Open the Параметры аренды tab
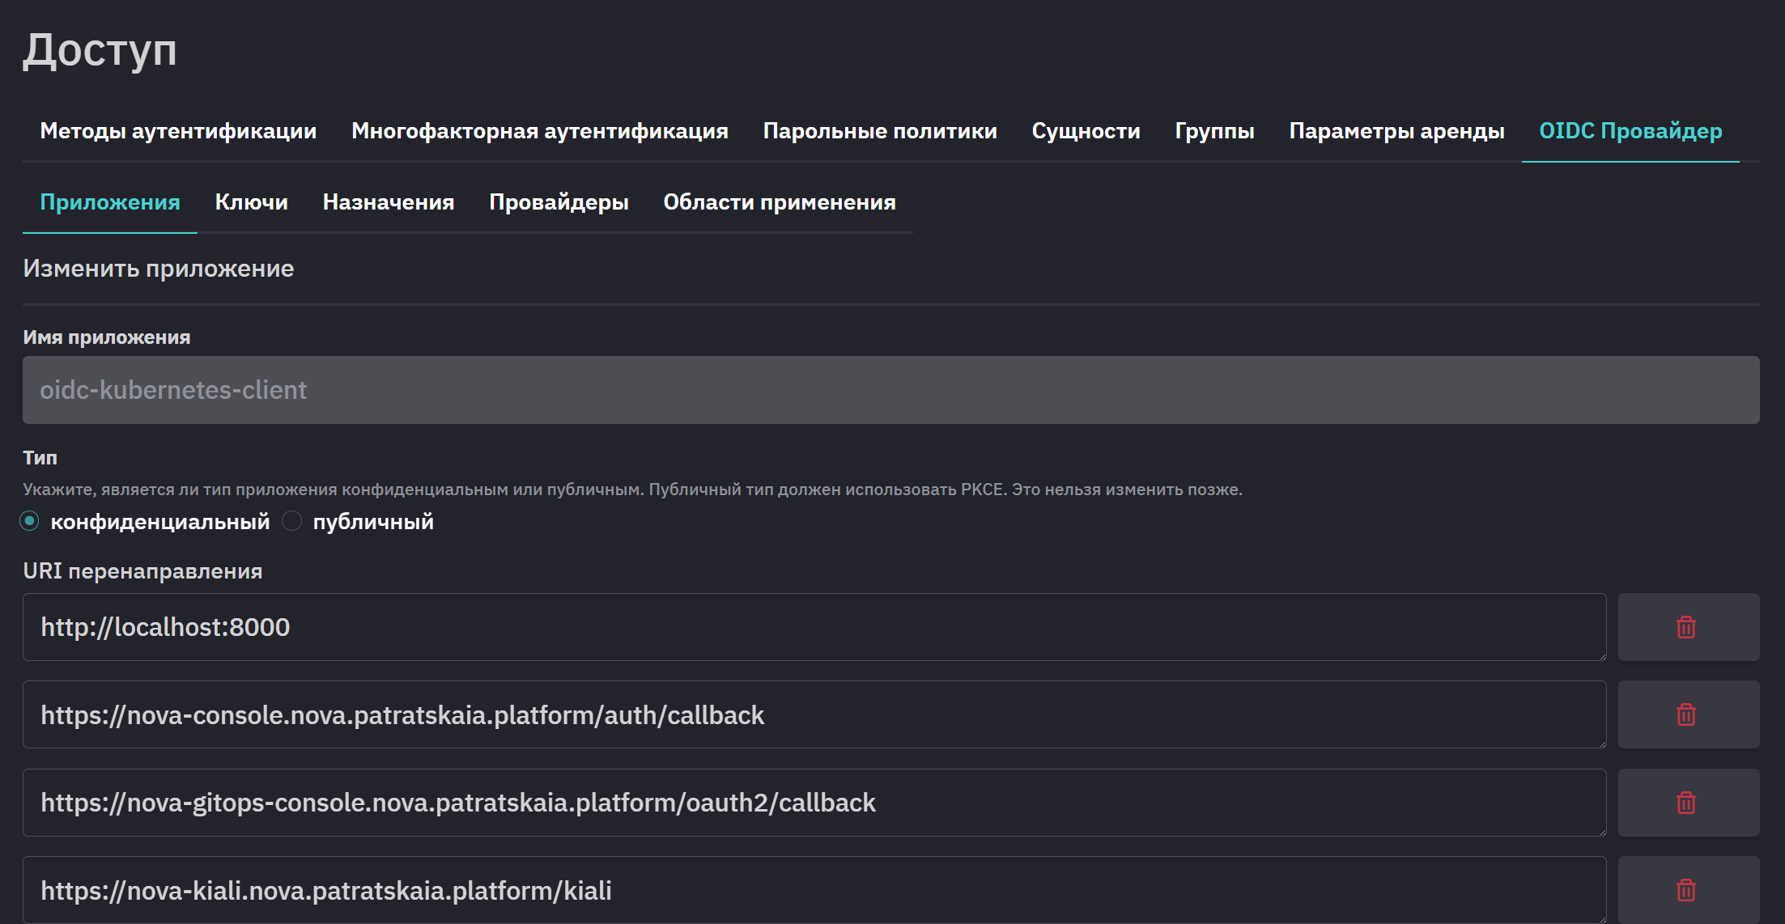The width and height of the screenshot is (1785, 924). coord(1396,131)
